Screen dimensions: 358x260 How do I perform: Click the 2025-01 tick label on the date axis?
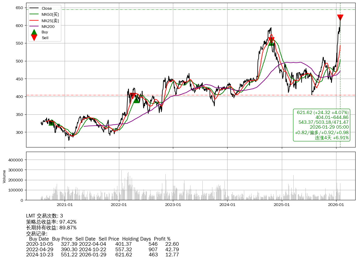click(282, 205)
